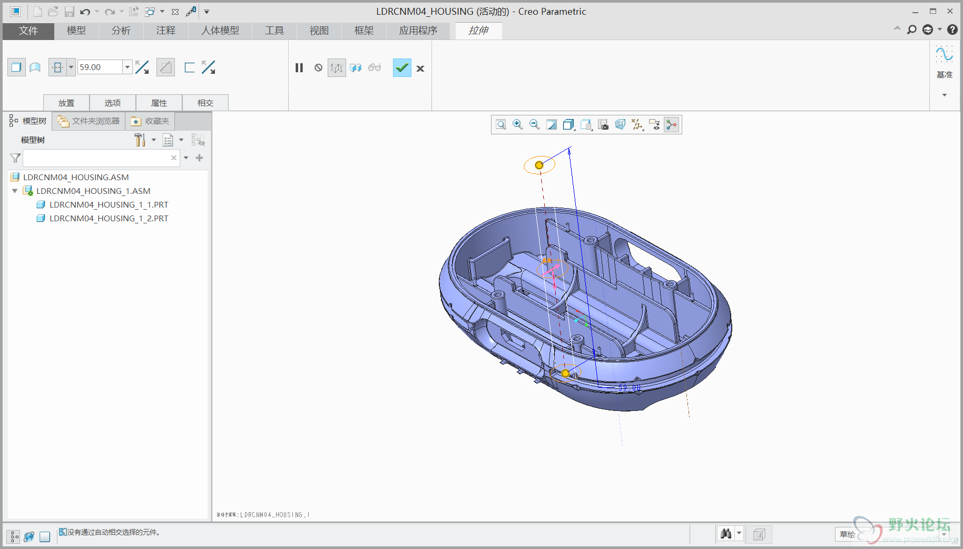Toggle unattached preview mode

pos(337,68)
